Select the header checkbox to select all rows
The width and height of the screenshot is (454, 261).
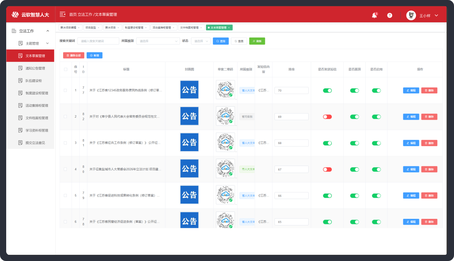[x=65, y=69]
